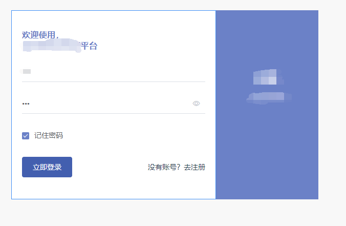The image size is (346, 226).
Task: Open the 去注册 registration link
Action: [x=194, y=167]
